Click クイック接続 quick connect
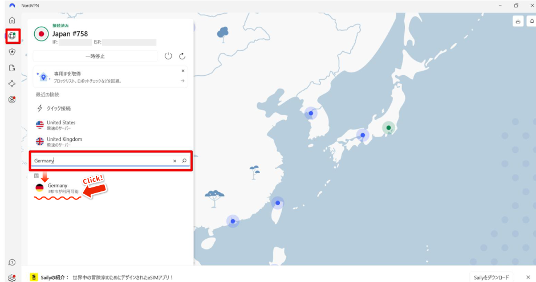Screen dimensions: 536x282 click(x=58, y=108)
